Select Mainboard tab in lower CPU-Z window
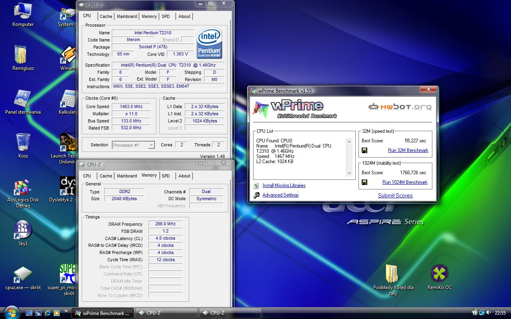Screen dimensions: 511x319 127,176
